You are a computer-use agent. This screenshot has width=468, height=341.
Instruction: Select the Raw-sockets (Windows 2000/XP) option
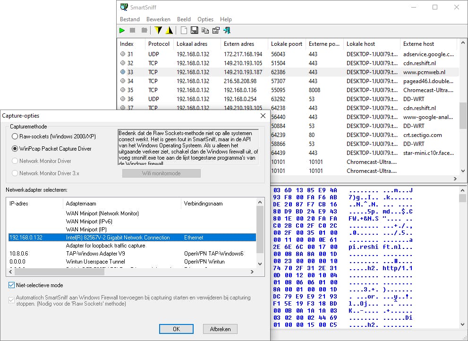(15, 137)
